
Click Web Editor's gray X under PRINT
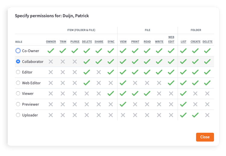(x=135, y=83)
